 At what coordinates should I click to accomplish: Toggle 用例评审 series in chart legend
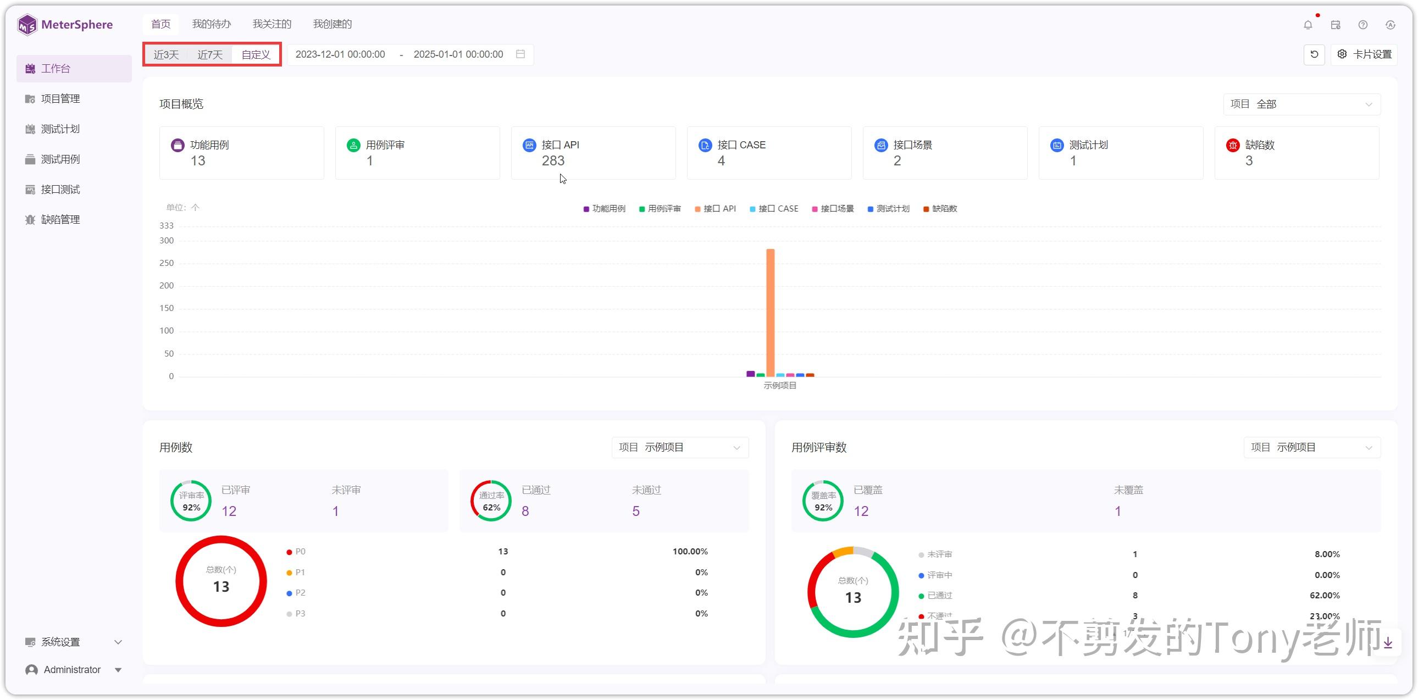pos(660,209)
